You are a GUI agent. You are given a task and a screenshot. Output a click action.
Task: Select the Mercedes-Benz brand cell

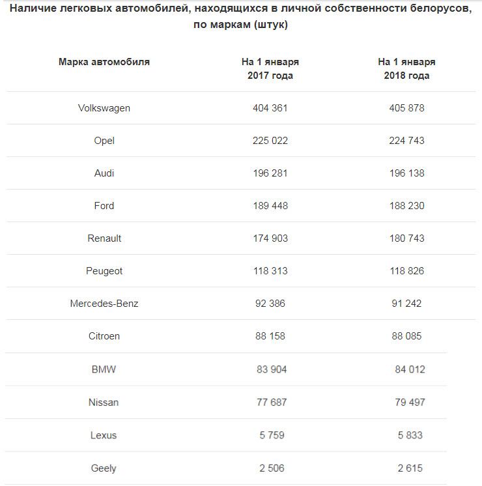click(x=104, y=304)
